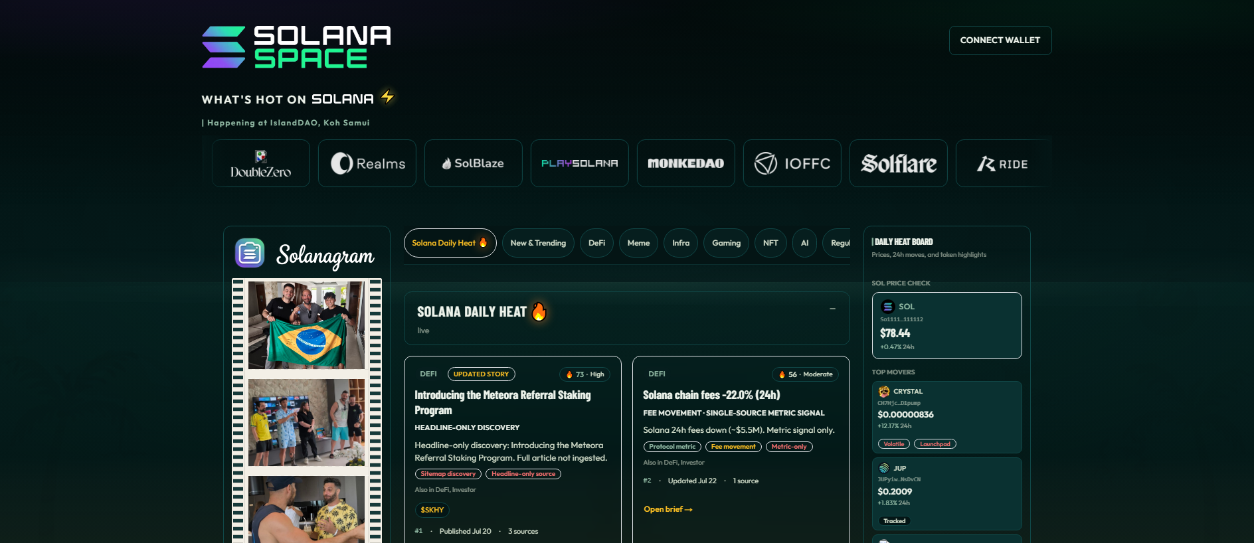The image size is (1254, 543).
Task: Open the Solflare sponsor logo
Action: [899, 163]
